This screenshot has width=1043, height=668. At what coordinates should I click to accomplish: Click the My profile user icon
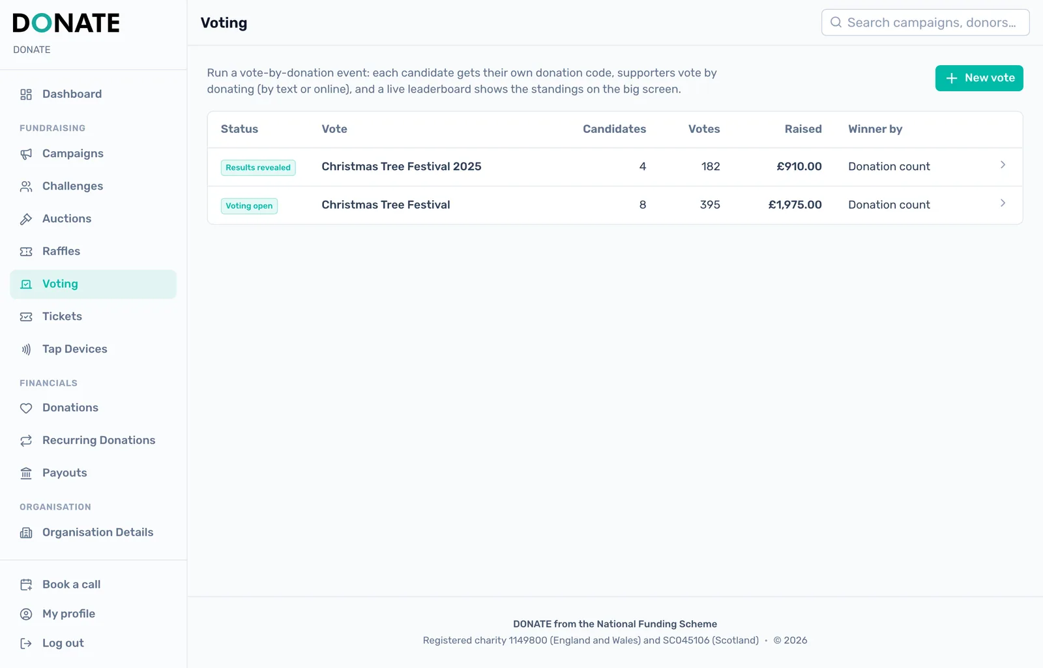coord(26,614)
